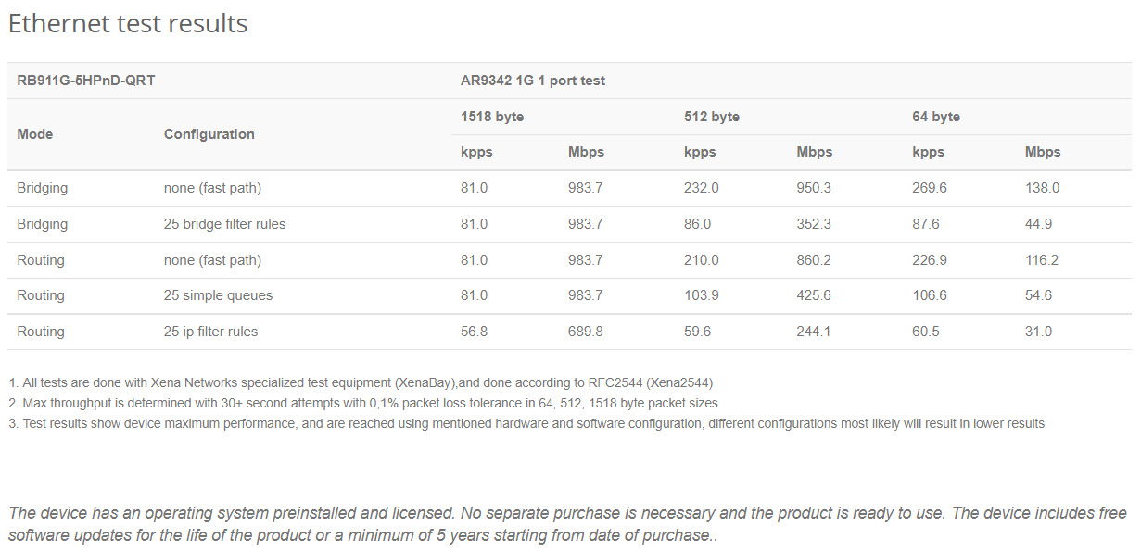This screenshot has height=551, width=1141.
Task: Click the 25 simple queues configuration cell
Action: pyautogui.click(x=218, y=295)
